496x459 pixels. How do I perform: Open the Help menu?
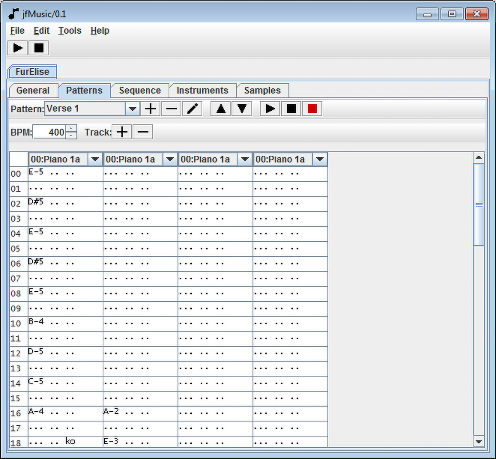pos(100,31)
